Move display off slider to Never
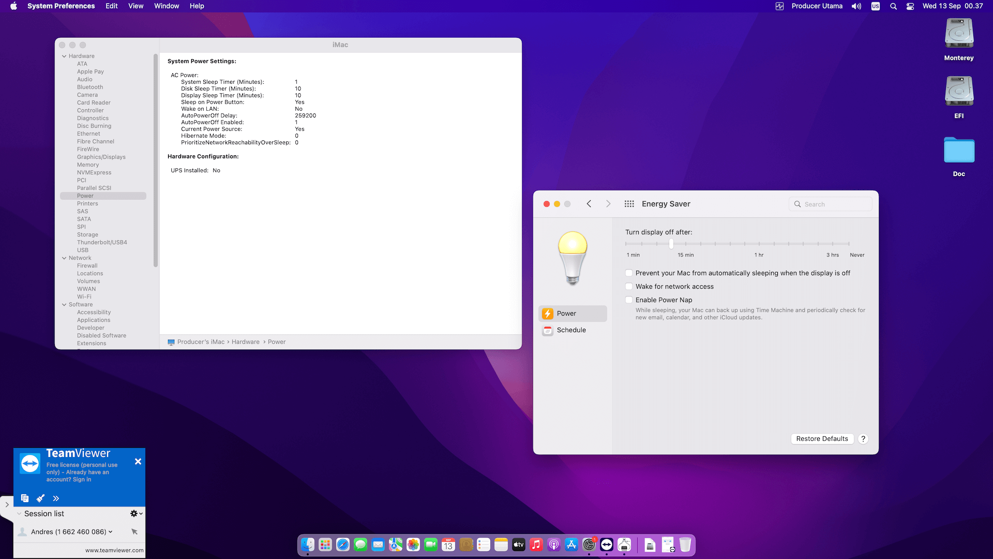The width and height of the screenshot is (993, 559). point(849,243)
